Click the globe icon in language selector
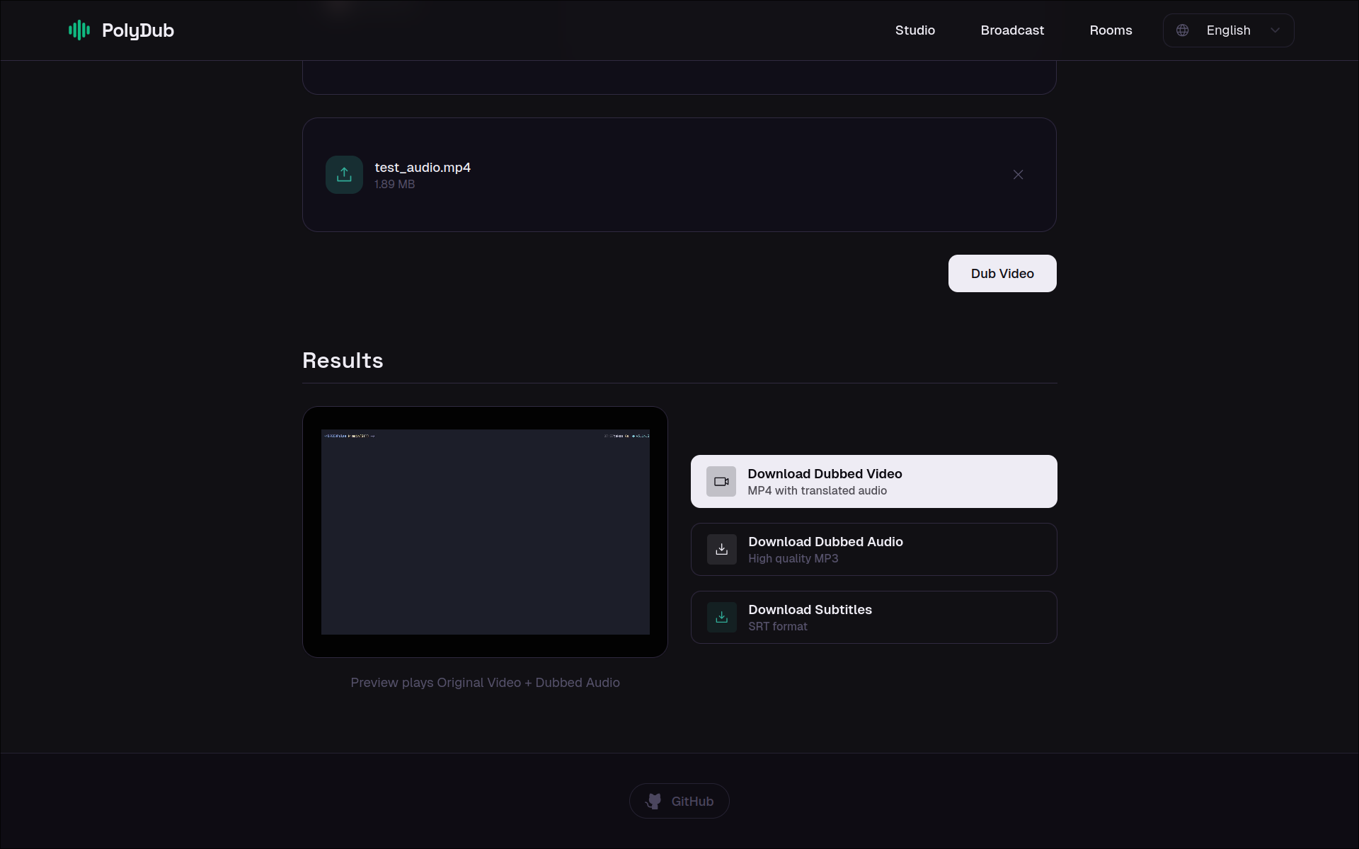The width and height of the screenshot is (1359, 849). 1182,30
